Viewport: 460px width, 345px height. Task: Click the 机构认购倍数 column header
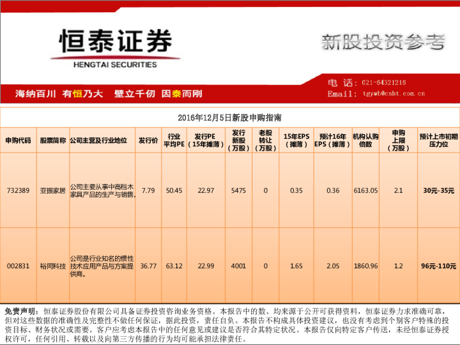pyautogui.click(x=365, y=141)
